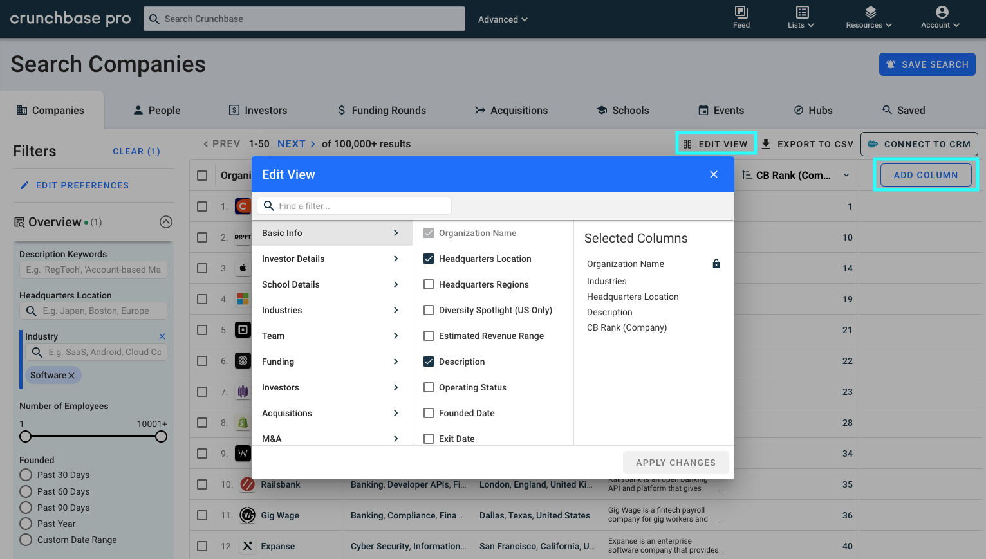
Task: Open the CB Rank column dropdown
Action: (845, 175)
